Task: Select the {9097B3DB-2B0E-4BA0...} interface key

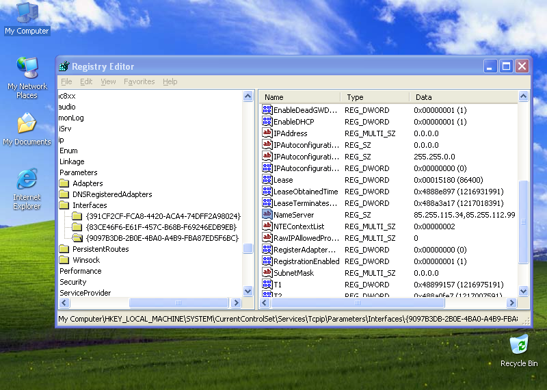Action: pos(162,238)
